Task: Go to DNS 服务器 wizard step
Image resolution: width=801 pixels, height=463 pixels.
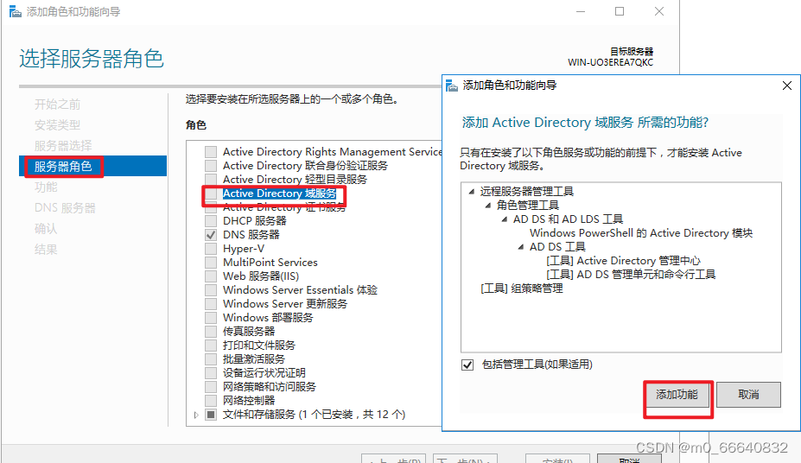Action: (65, 208)
